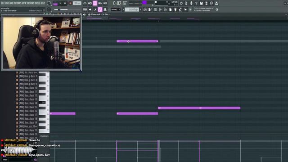Toggle loop recording icon
288x162 pixels.
(x=105, y=3)
